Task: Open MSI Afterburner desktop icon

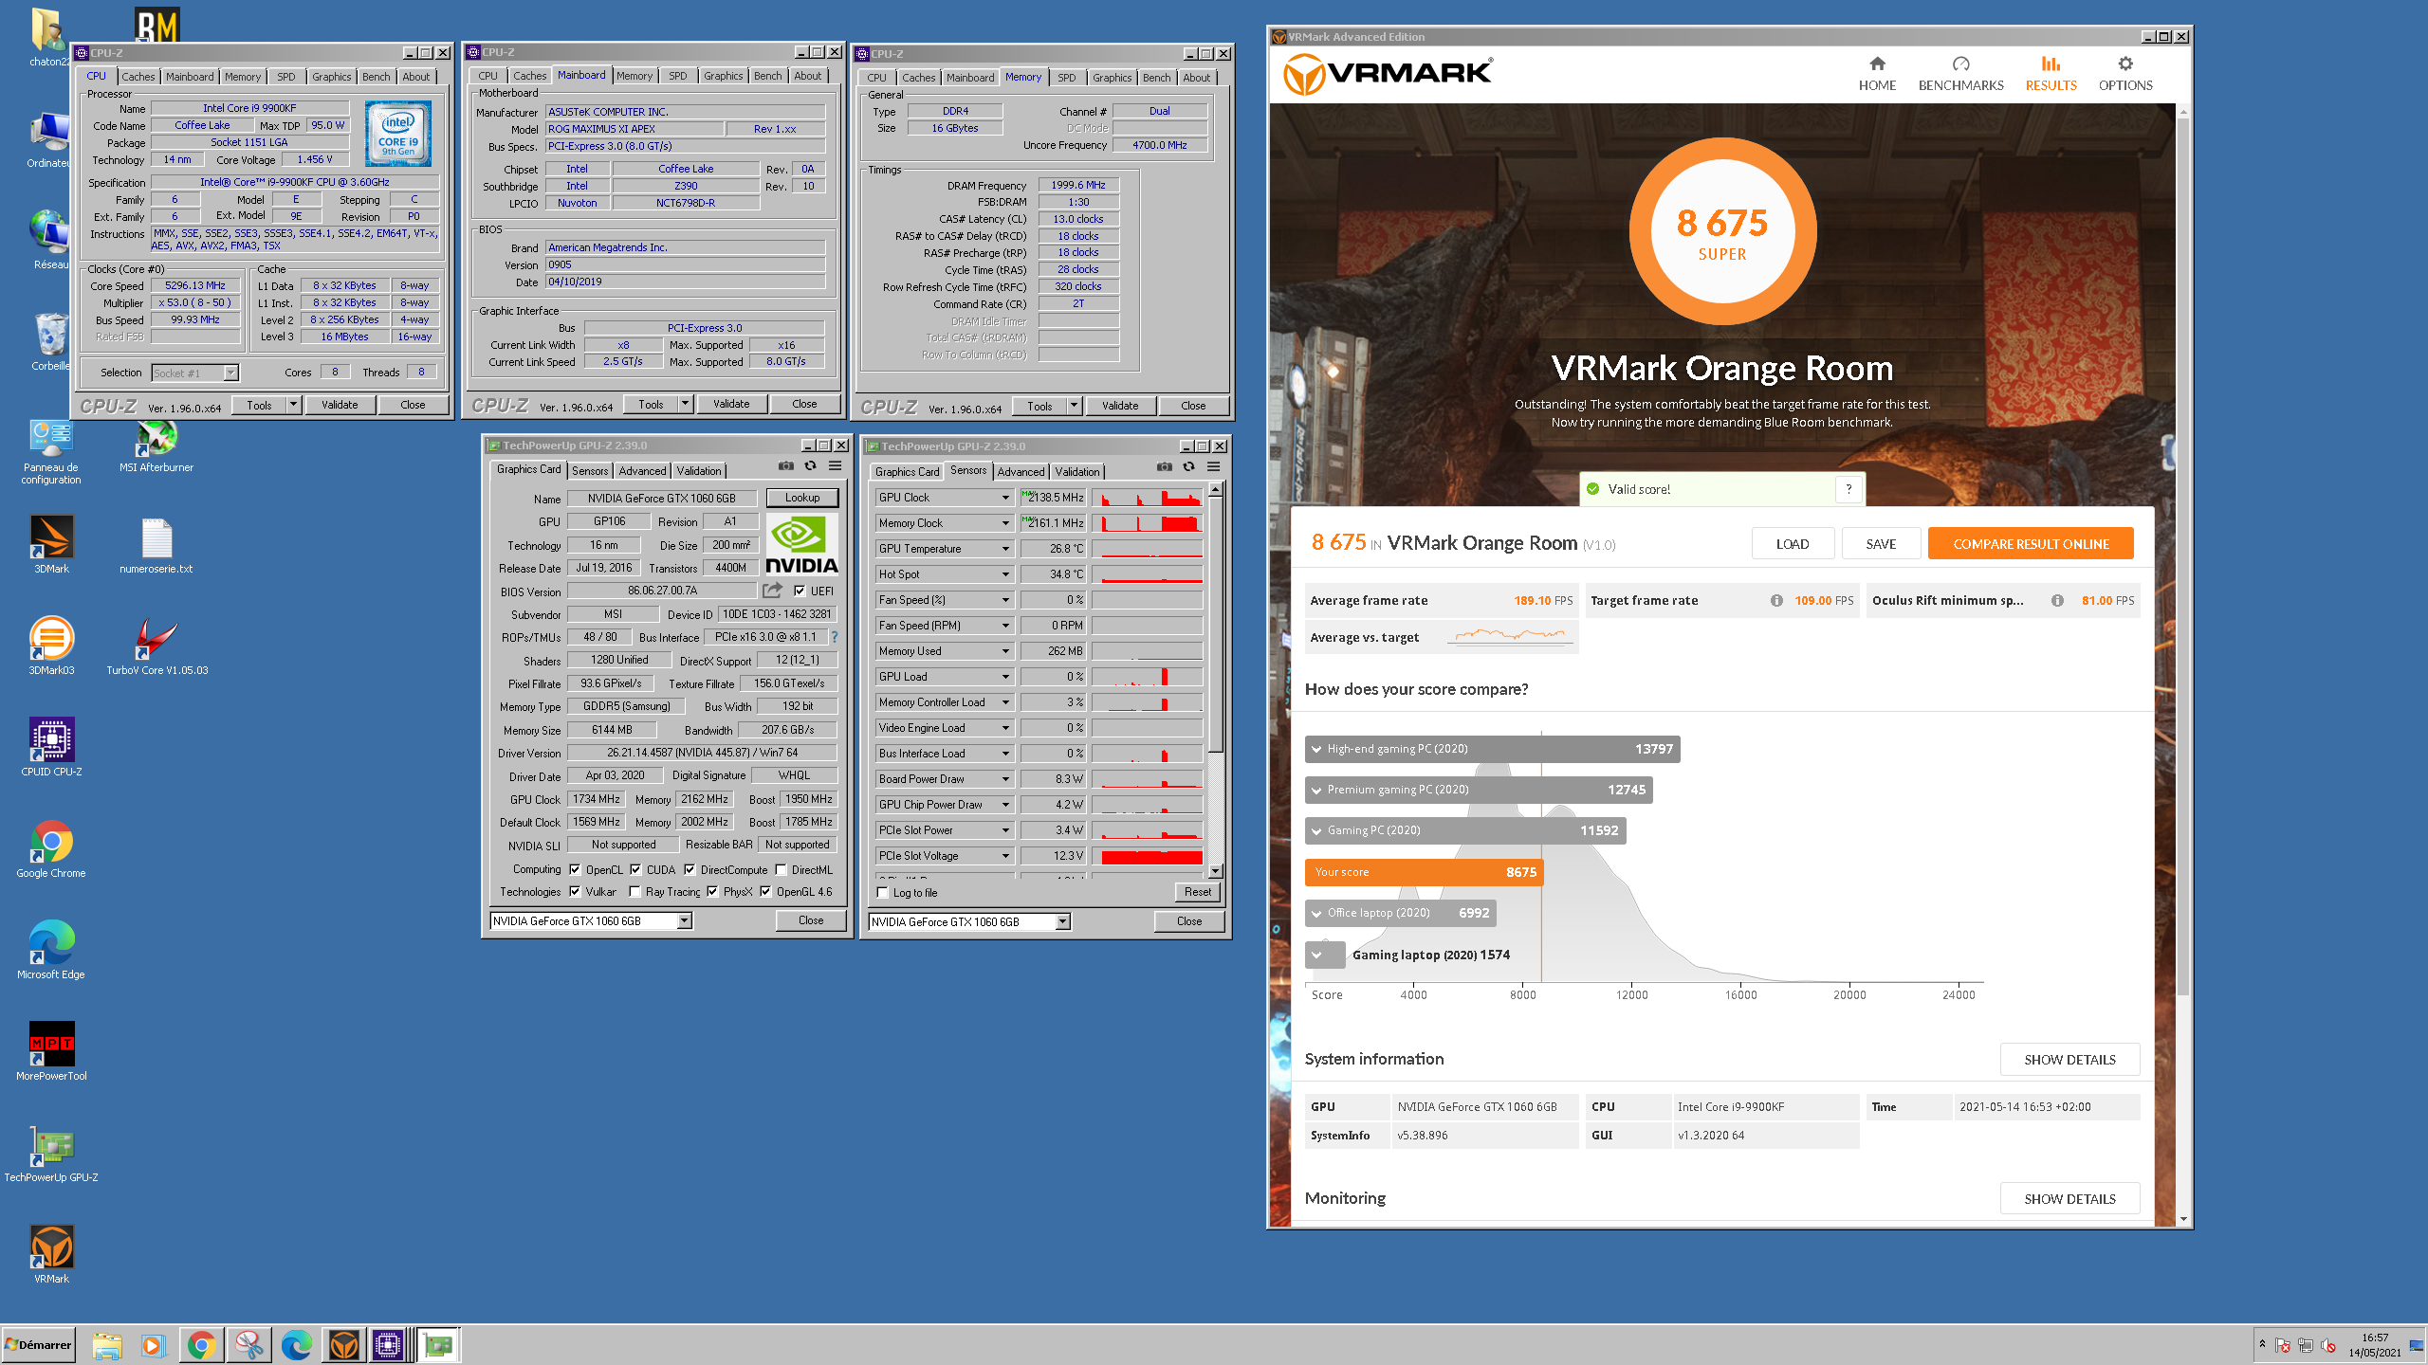Action: click(156, 447)
